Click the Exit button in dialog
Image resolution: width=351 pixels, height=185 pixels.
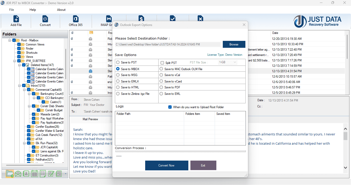(x=203, y=165)
